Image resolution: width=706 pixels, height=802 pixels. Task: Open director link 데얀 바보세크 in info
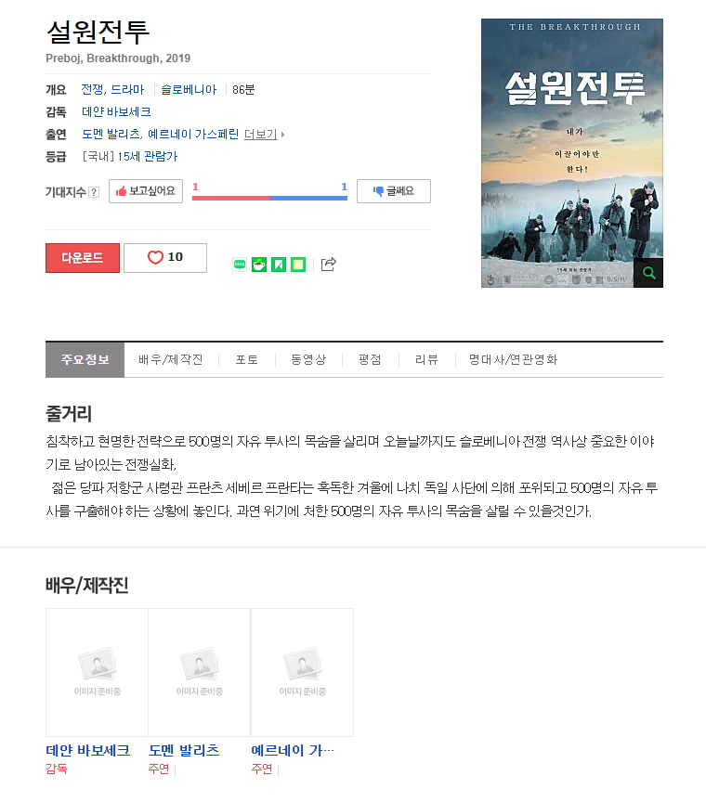116,112
